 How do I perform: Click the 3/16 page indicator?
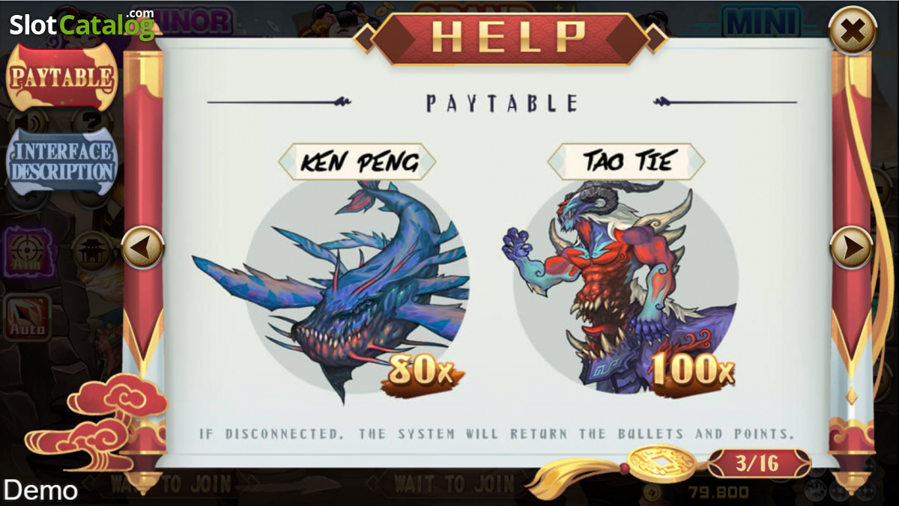click(757, 463)
